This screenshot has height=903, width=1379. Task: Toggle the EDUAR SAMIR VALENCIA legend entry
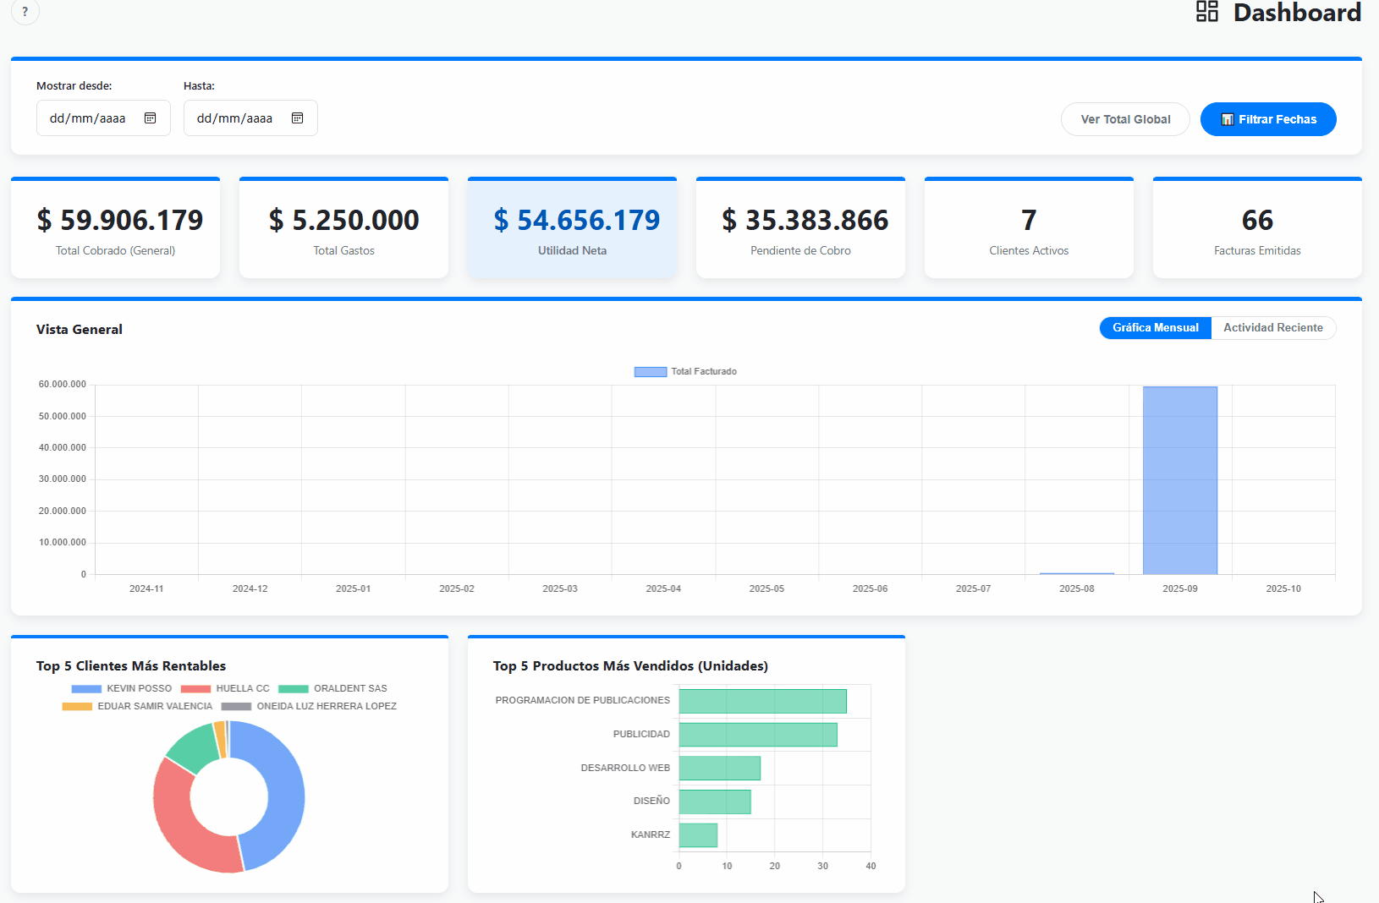click(x=76, y=706)
